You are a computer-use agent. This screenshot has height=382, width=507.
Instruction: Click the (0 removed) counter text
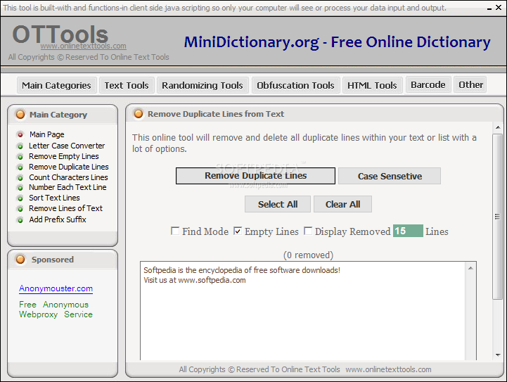(x=308, y=255)
